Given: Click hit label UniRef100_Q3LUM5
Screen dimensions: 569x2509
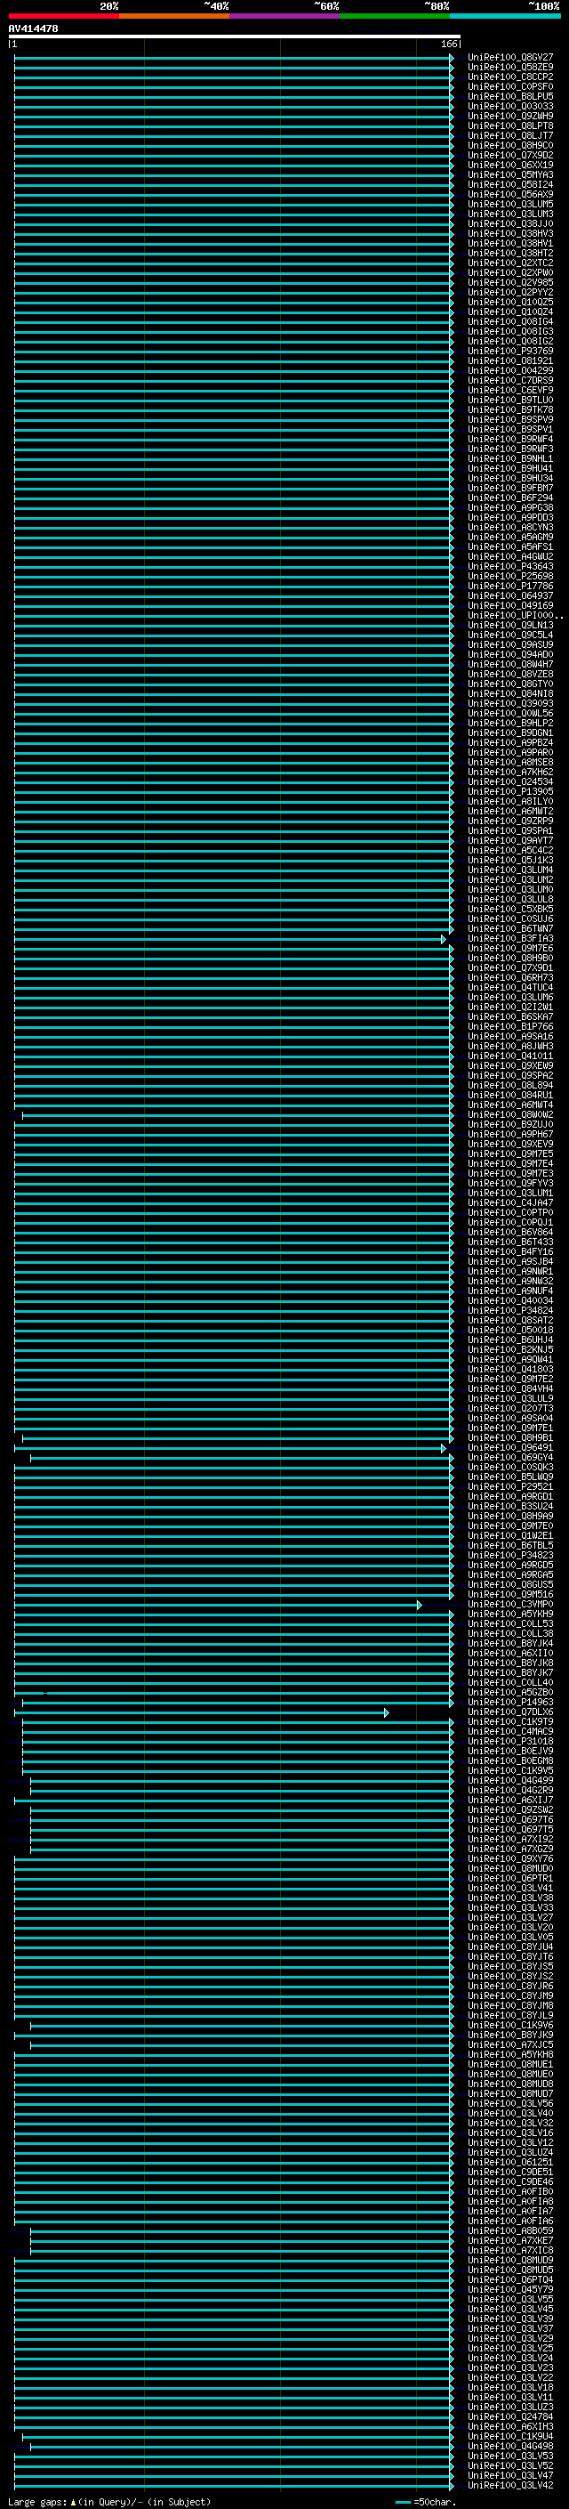Looking at the screenshot, I should point(510,205).
